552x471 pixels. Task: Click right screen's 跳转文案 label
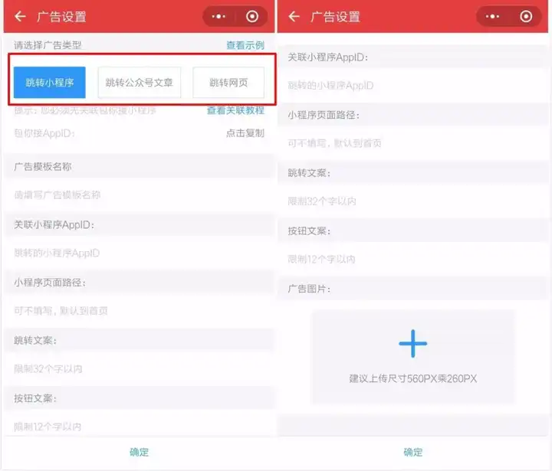[x=309, y=173]
